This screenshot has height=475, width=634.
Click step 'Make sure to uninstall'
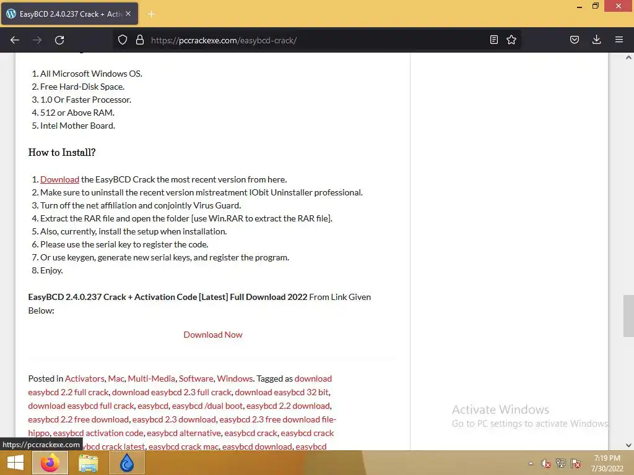(201, 193)
